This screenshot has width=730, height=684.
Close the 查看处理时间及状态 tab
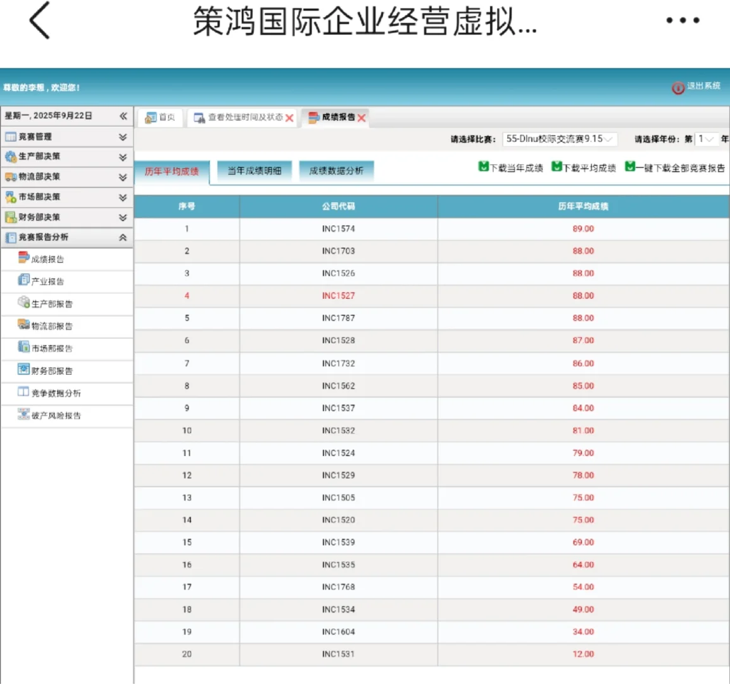pyautogui.click(x=289, y=118)
